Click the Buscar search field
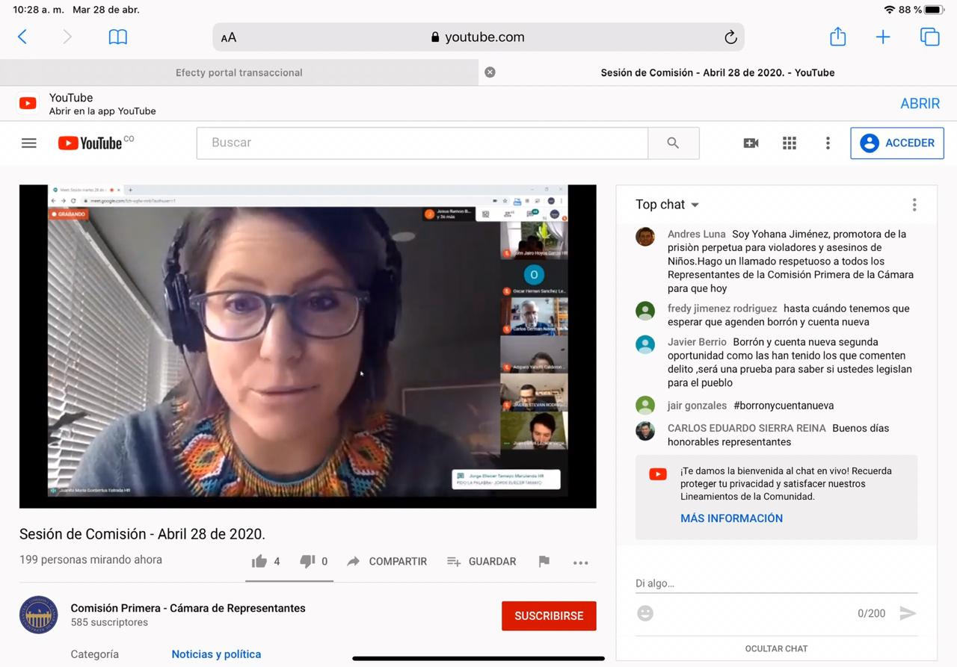 click(x=422, y=143)
